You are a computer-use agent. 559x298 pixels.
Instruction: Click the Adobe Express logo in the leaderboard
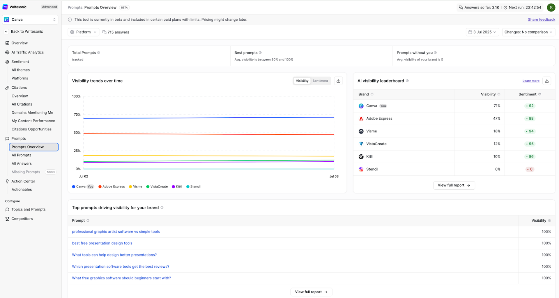pyautogui.click(x=361, y=119)
